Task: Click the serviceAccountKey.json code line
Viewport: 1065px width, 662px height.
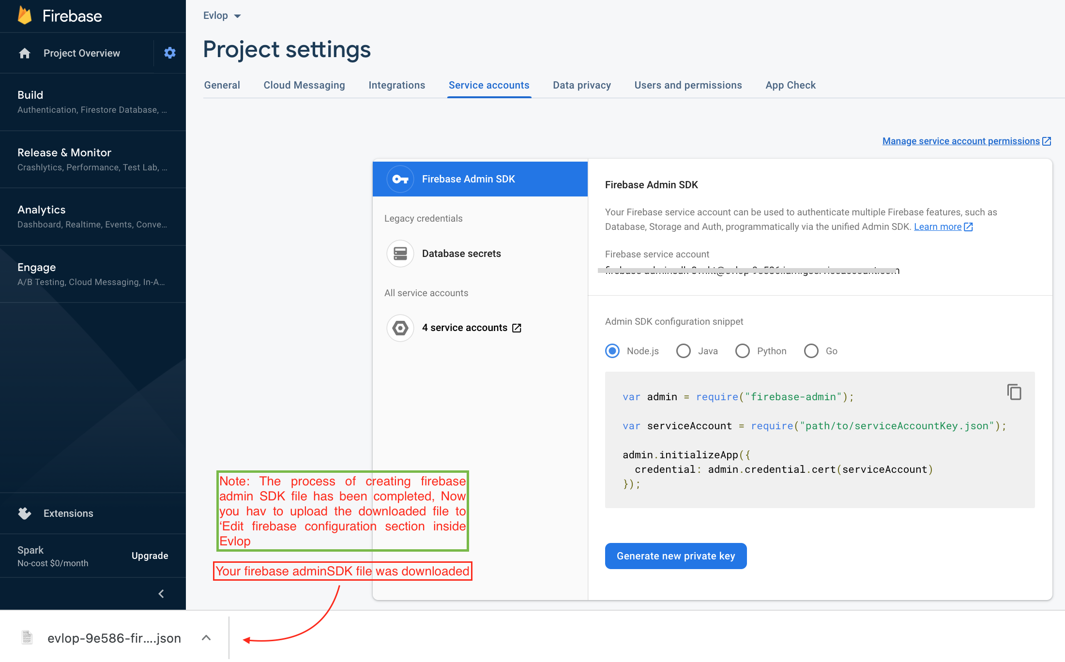Action: pyautogui.click(x=814, y=426)
